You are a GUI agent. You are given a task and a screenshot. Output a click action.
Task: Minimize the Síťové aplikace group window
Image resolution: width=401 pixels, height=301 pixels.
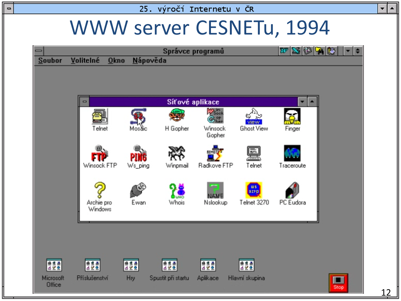[302, 102]
